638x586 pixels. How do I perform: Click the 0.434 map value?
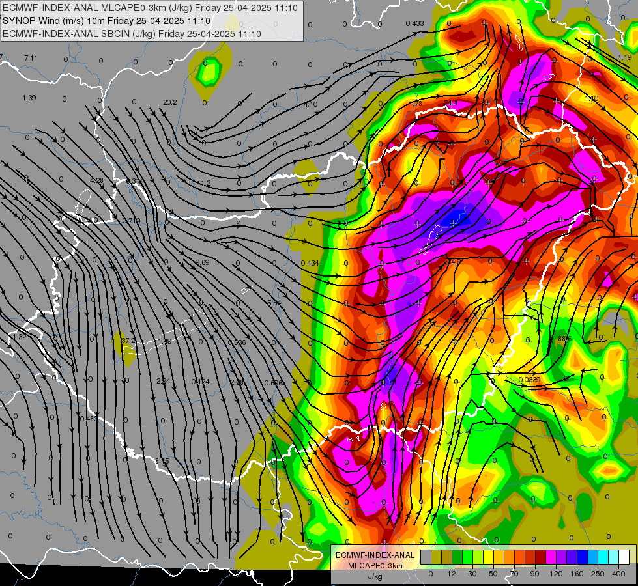tap(310, 264)
